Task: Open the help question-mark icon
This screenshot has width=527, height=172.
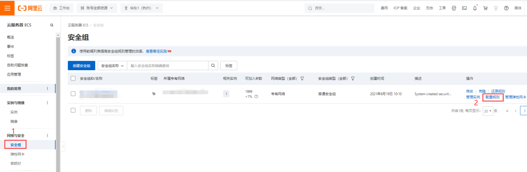Action: [x=506, y=8]
